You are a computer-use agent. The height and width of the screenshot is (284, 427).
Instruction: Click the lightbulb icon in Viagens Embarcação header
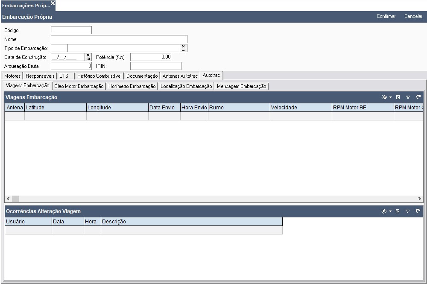click(x=384, y=97)
